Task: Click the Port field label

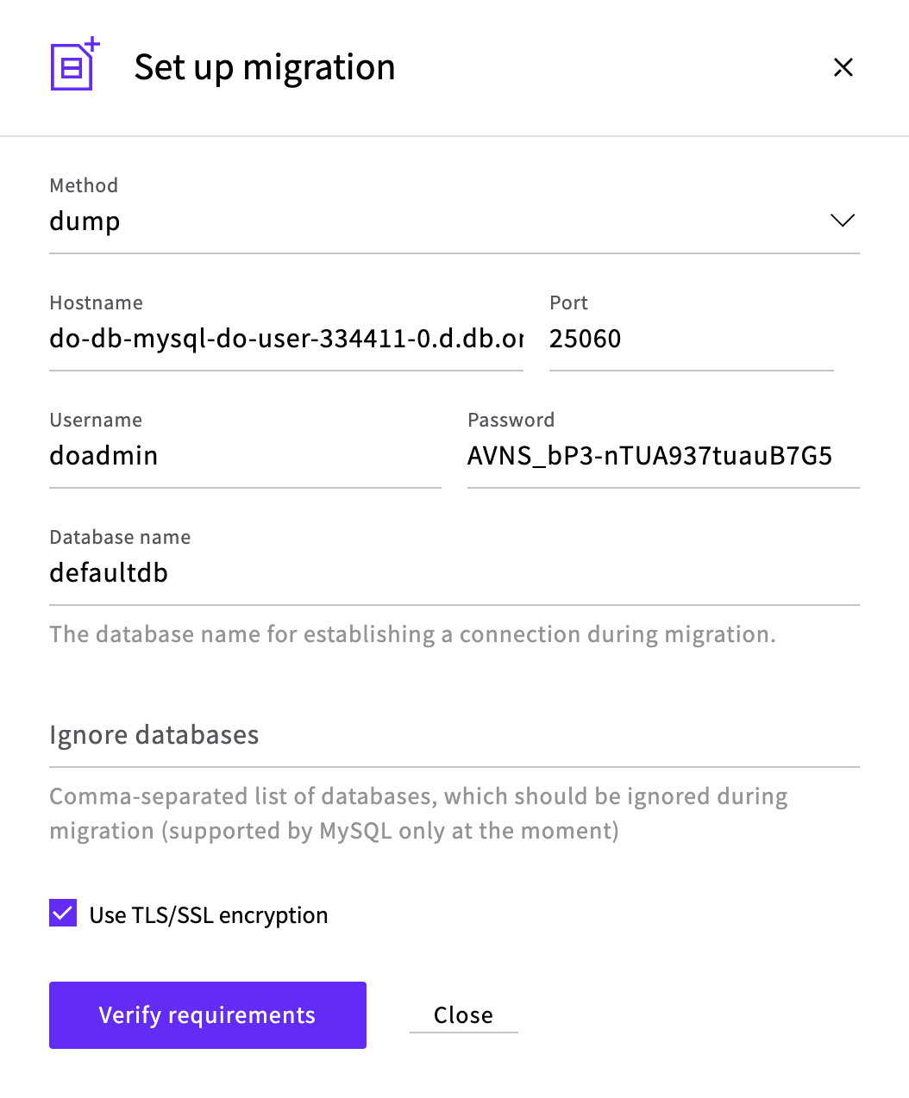Action: pos(568,303)
